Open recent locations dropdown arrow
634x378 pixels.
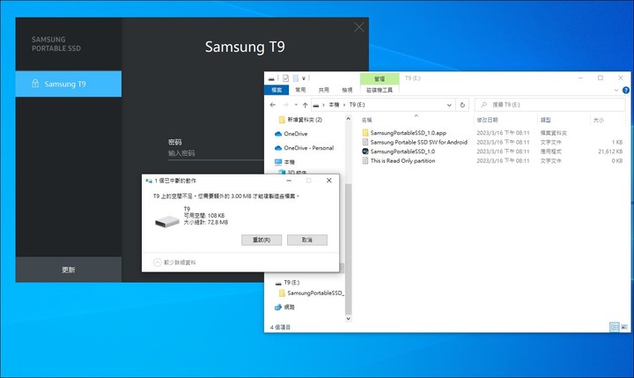(x=296, y=105)
